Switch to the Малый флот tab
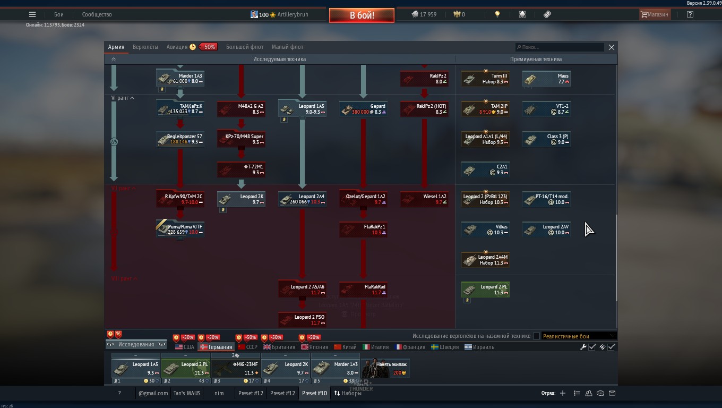 coord(287,47)
